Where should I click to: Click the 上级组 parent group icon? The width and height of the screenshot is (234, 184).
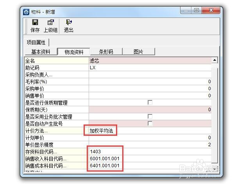(x=51, y=22)
